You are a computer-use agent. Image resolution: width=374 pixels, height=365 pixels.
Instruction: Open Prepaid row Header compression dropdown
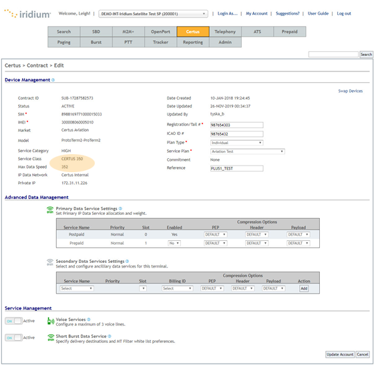pyautogui.click(x=256, y=243)
